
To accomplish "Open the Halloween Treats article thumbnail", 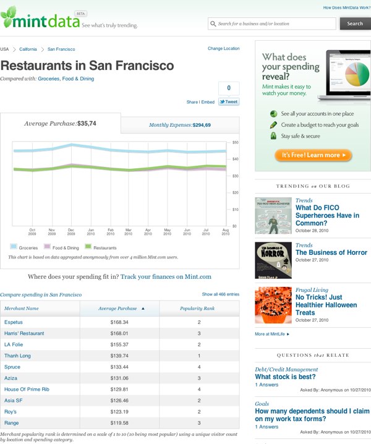I will 273,305.
